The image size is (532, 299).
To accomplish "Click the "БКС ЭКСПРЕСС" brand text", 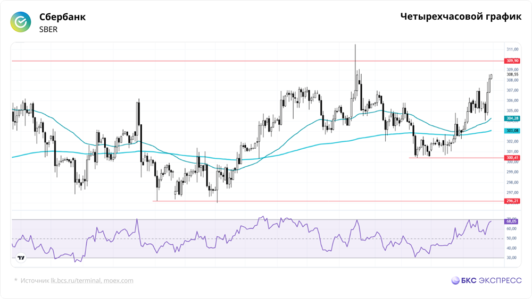I will (x=491, y=280).
